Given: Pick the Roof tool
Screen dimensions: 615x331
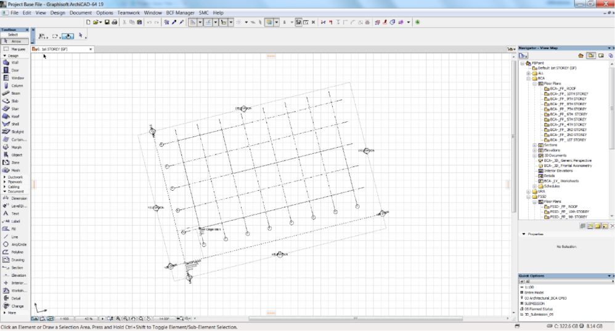Looking at the screenshot, I should (x=15, y=116).
